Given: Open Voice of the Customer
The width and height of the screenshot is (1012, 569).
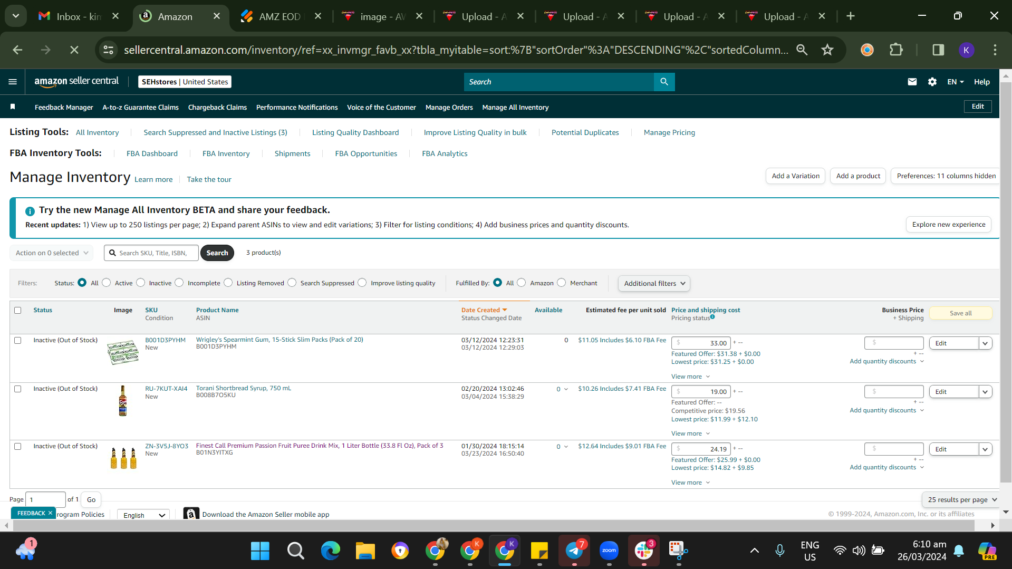Looking at the screenshot, I should click(381, 107).
